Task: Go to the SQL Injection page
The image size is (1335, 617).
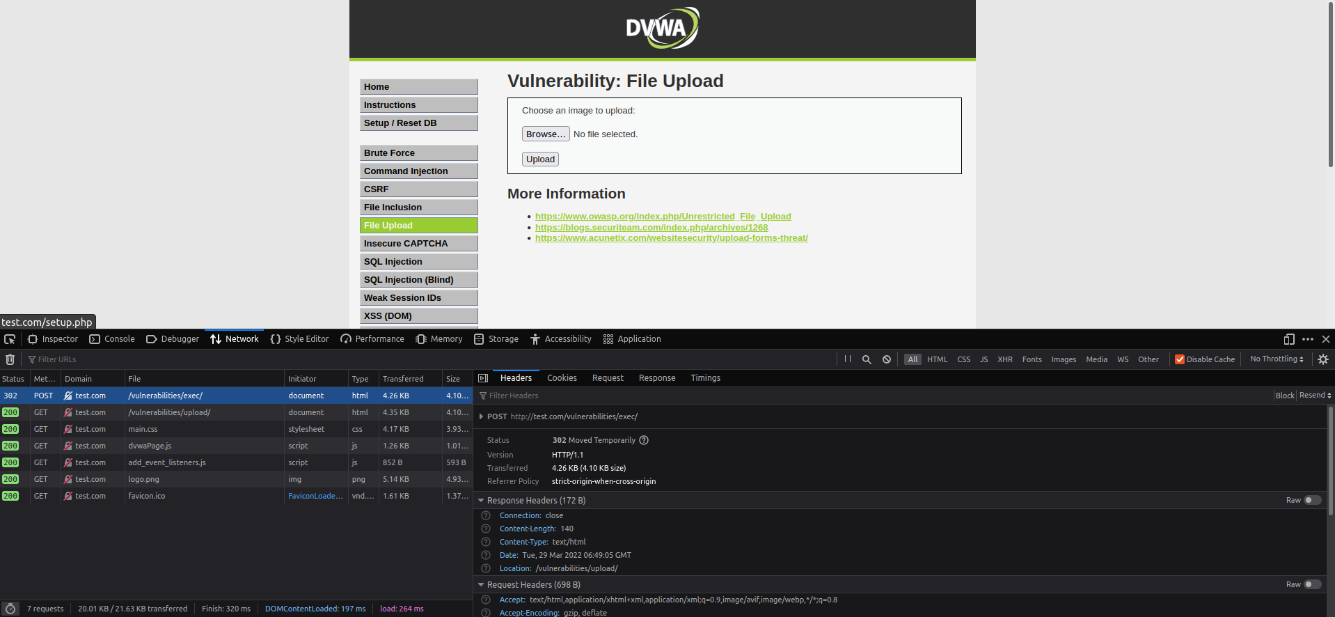Action: (x=419, y=261)
